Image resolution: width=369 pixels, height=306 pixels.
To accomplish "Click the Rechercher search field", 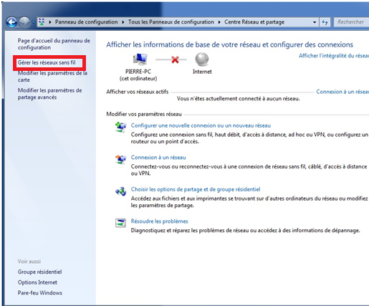I will tap(351, 22).
